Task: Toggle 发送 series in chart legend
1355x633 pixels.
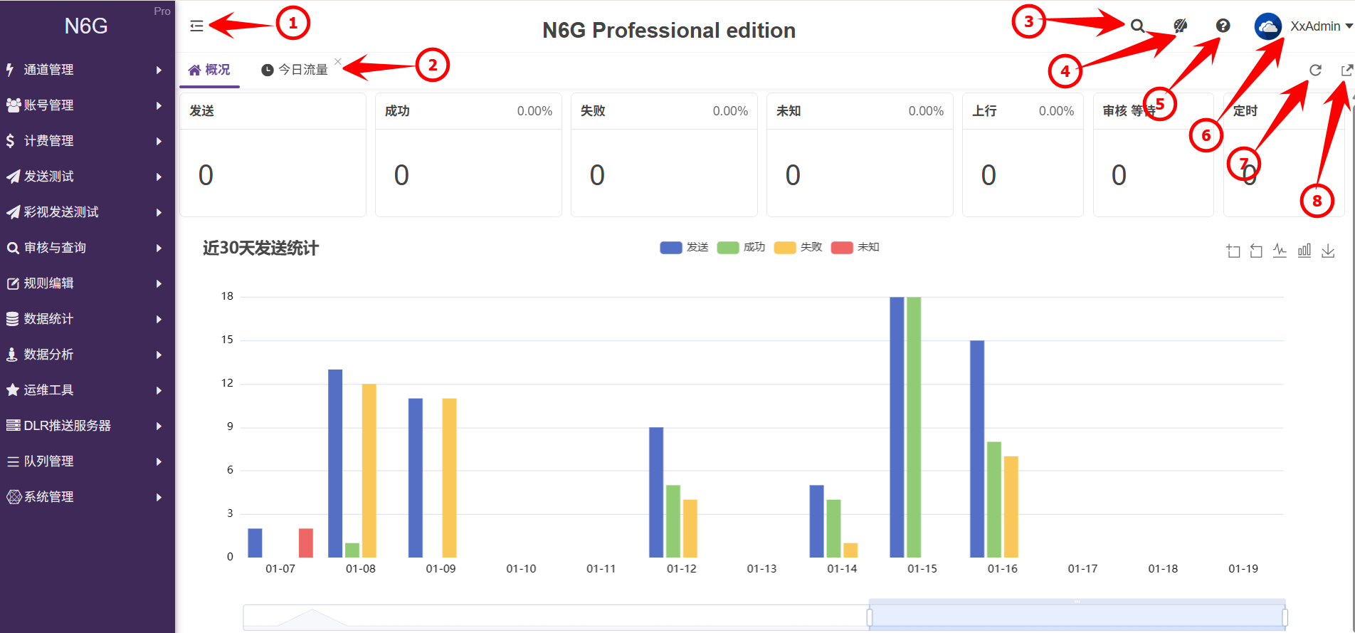Action: [684, 247]
